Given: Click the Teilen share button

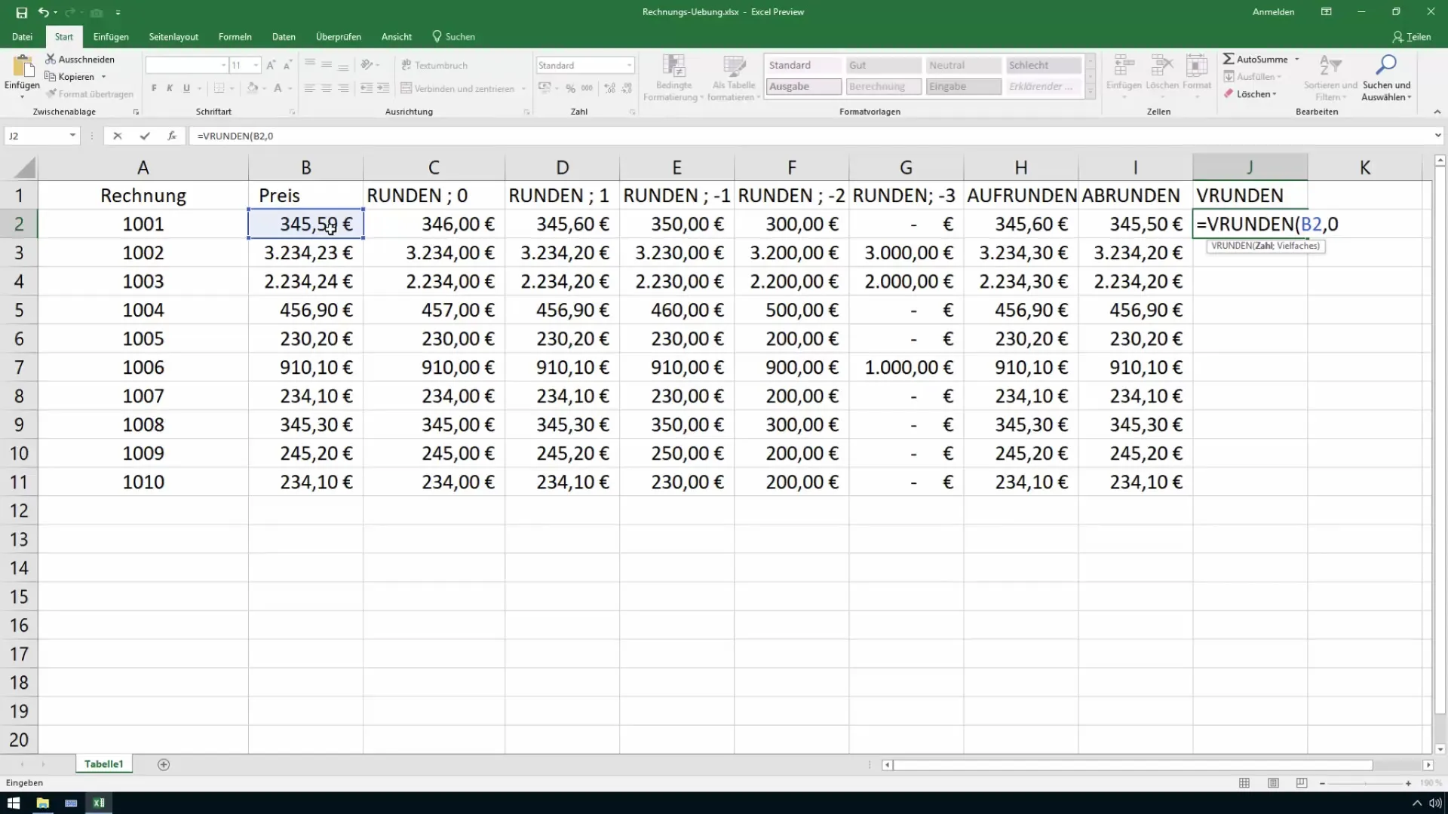Looking at the screenshot, I should [x=1412, y=36].
